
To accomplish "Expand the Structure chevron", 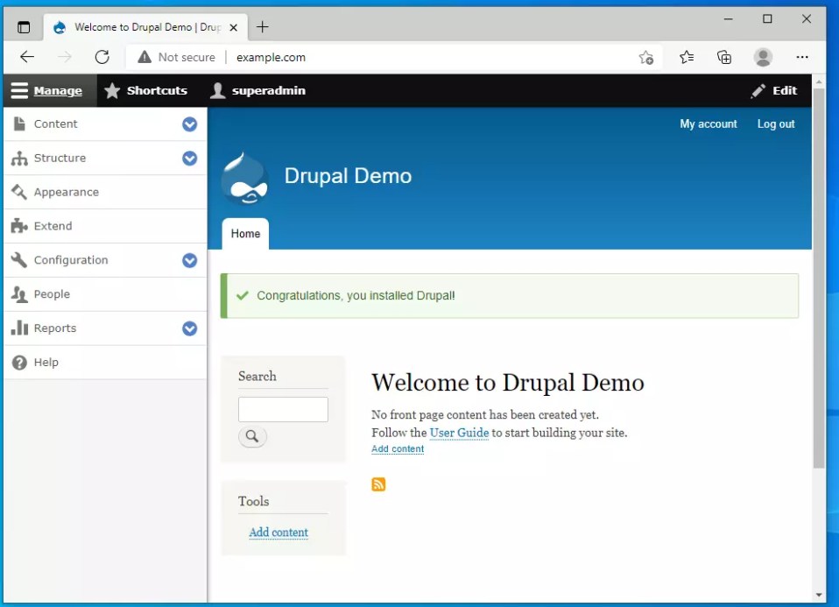I will [x=189, y=158].
